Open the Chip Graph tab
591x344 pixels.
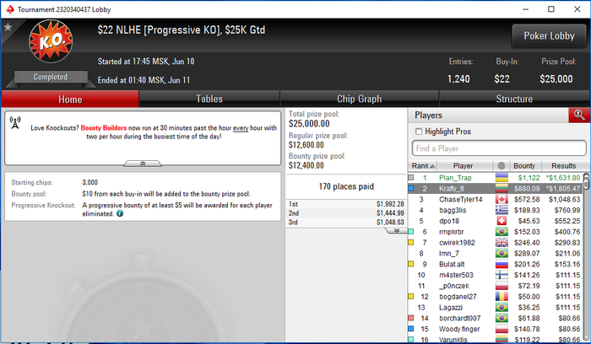click(359, 99)
